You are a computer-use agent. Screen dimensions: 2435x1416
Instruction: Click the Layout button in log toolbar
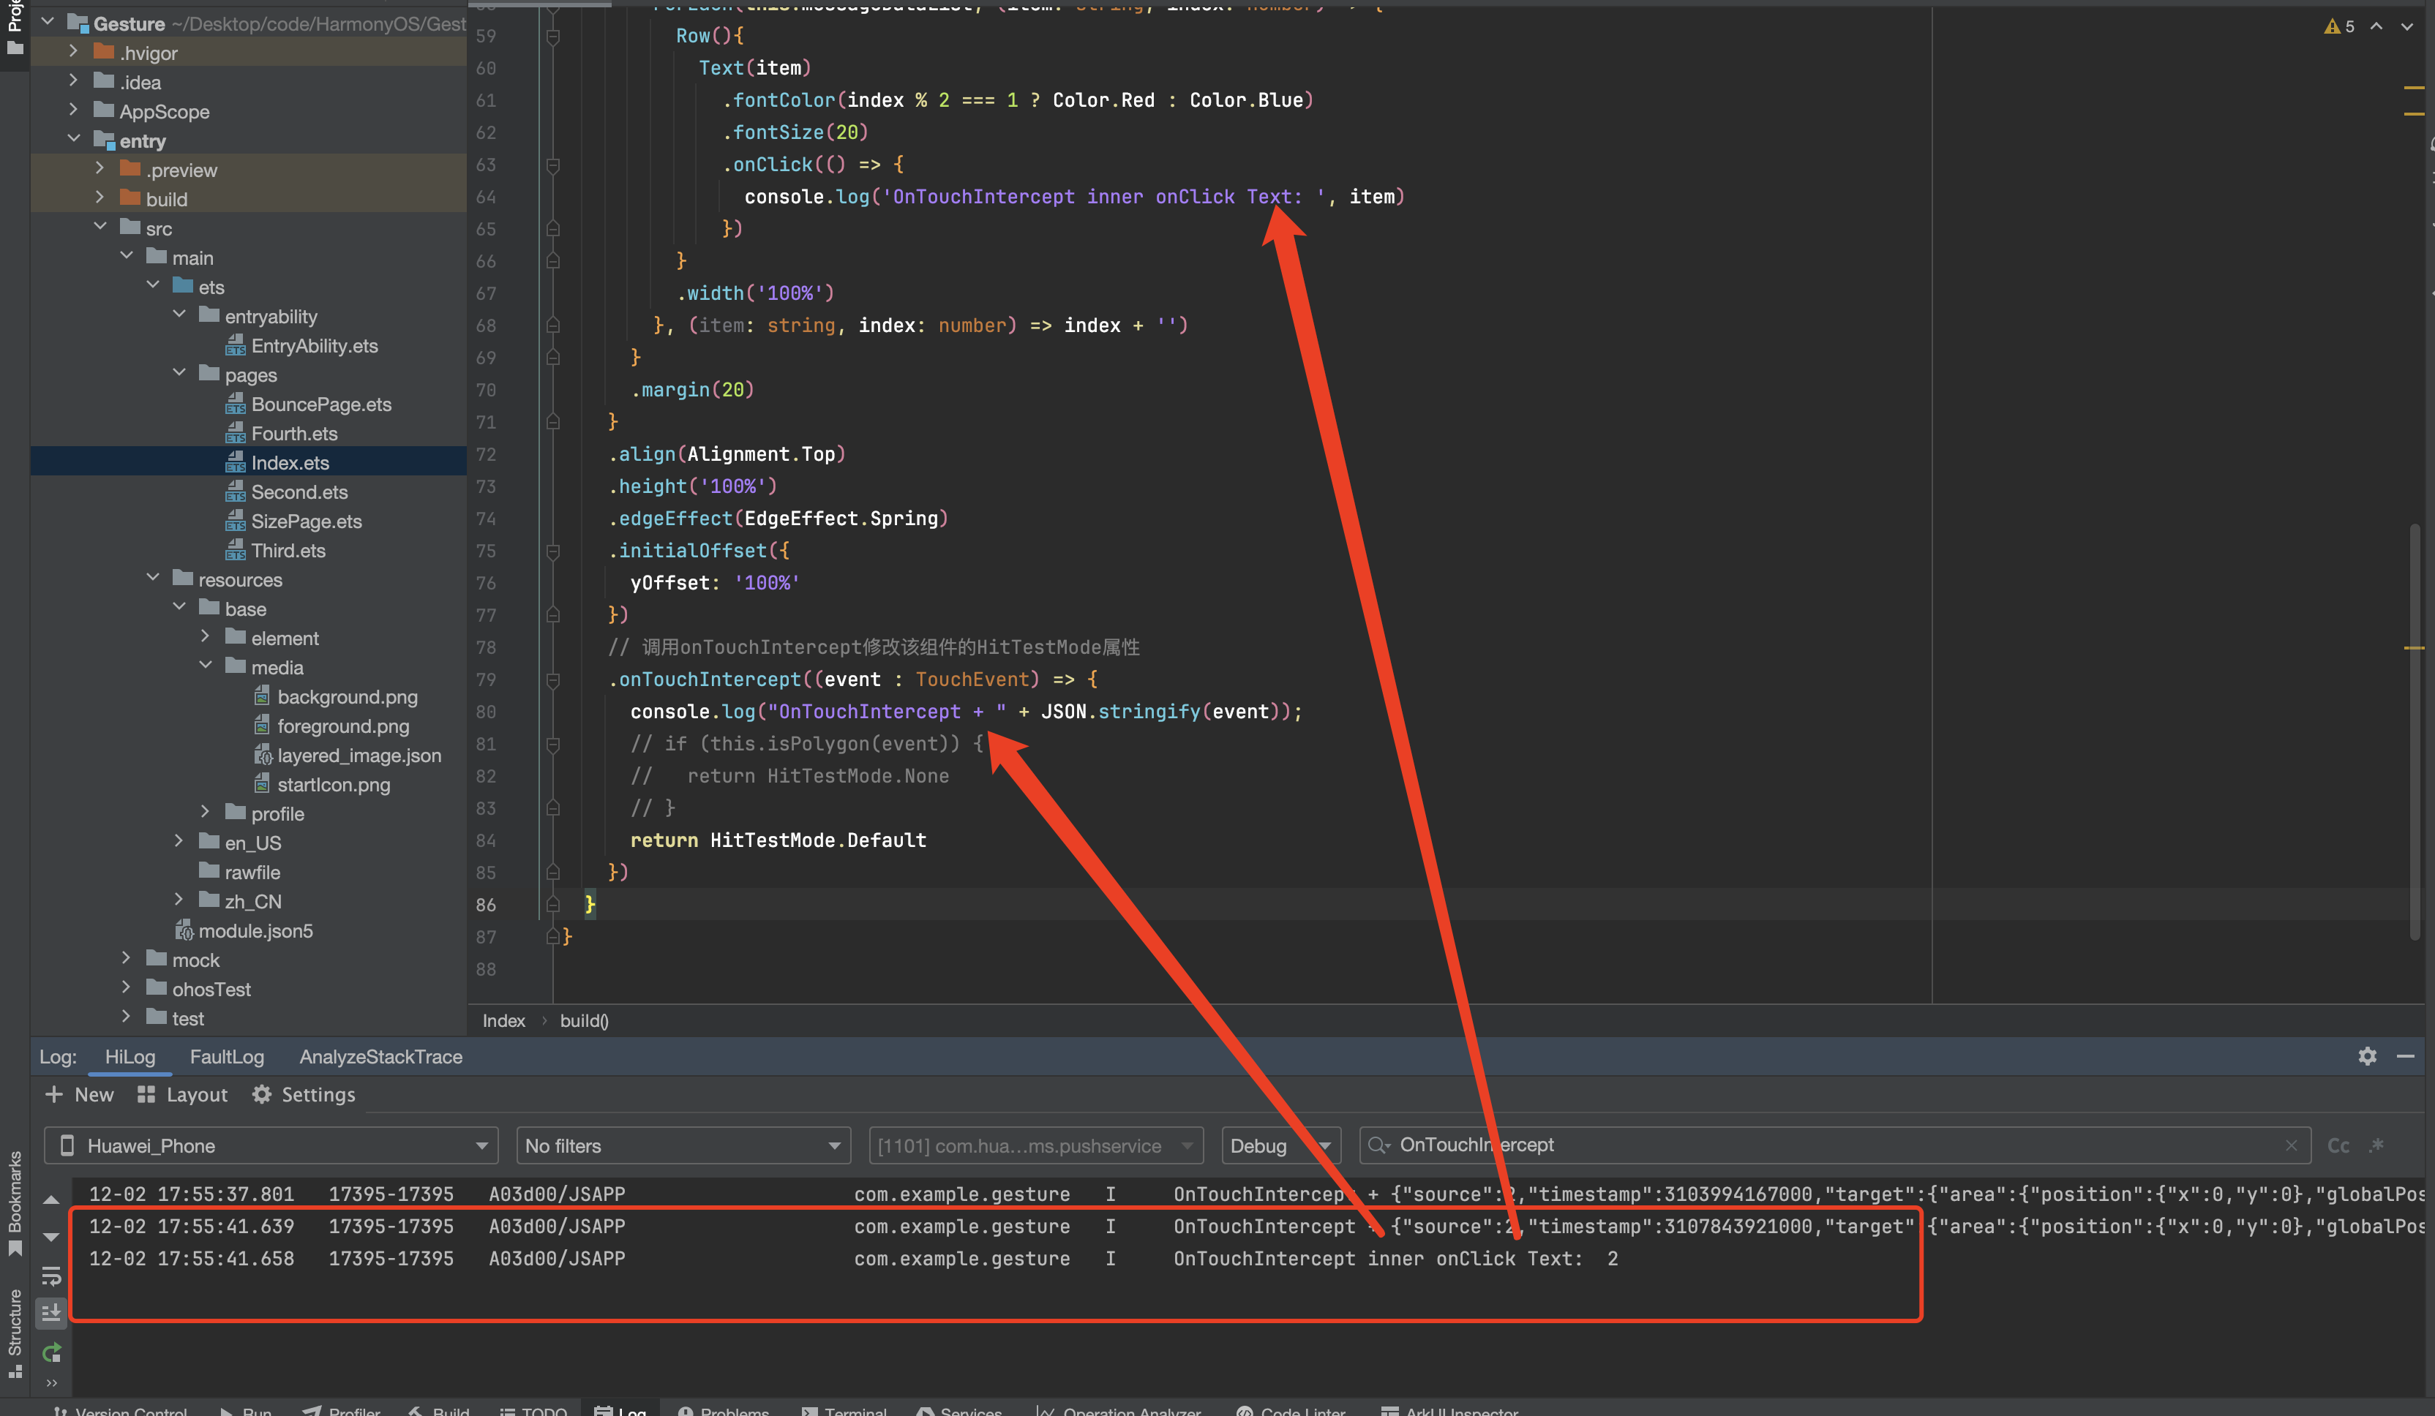pyautogui.click(x=183, y=1094)
